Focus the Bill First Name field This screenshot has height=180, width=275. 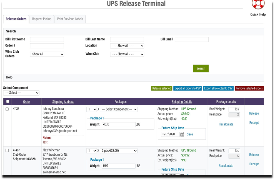[x=47, y=40]
